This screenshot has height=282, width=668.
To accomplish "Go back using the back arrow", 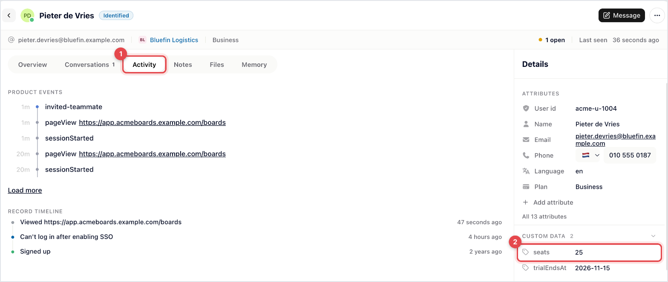I will point(9,15).
